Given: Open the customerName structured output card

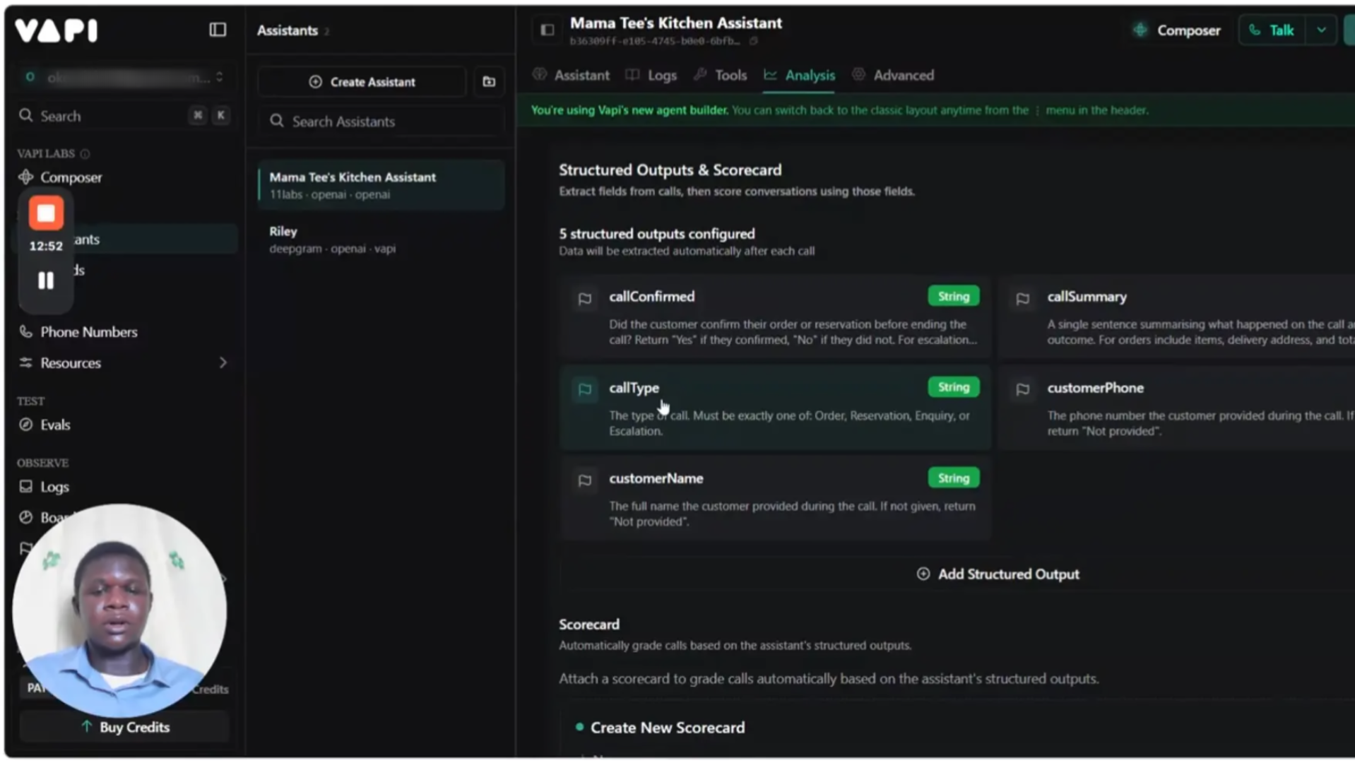Looking at the screenshot, I should pos(776,499).
